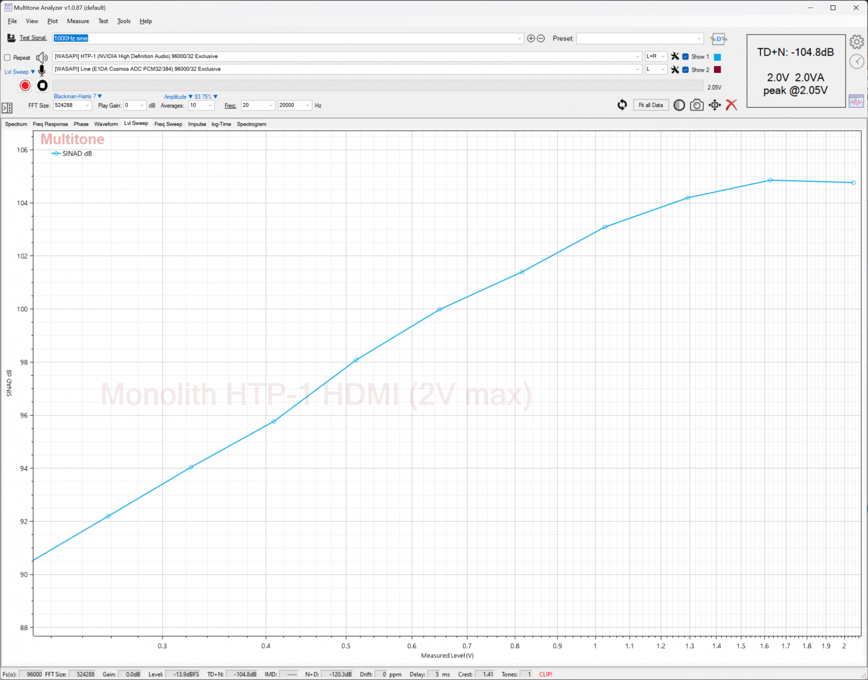Click the underlined Freq label
Viewport: 868px width, 680px height.
(230, 106)
